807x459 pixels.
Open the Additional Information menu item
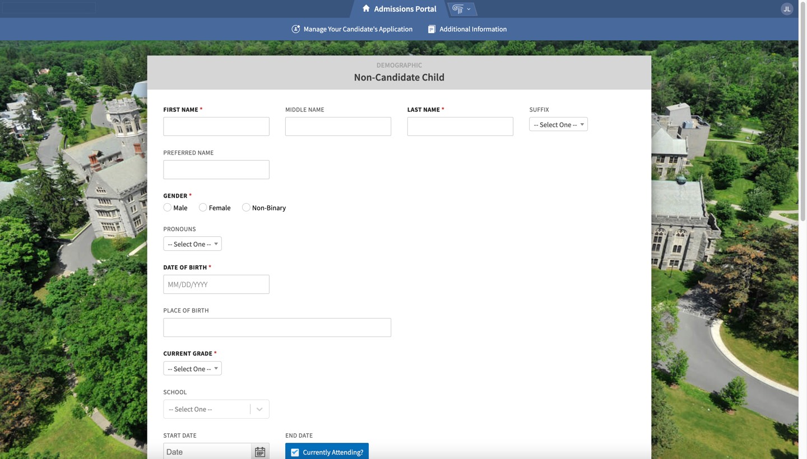click(x=472, y=29)
